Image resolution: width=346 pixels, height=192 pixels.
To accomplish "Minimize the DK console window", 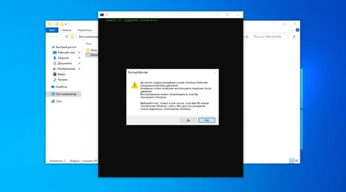I will (x=217, y=15).
